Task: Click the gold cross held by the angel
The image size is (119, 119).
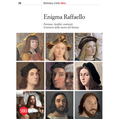Action: point(30,56)
